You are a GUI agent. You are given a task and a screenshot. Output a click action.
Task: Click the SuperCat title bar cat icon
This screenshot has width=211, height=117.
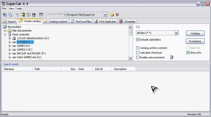pyautogui.click(x=3, y=4)
